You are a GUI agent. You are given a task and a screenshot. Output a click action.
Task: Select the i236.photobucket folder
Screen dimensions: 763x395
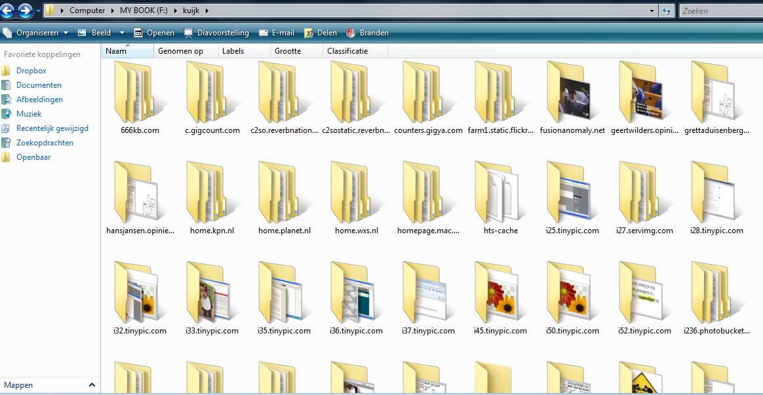(x=716, y=297)
